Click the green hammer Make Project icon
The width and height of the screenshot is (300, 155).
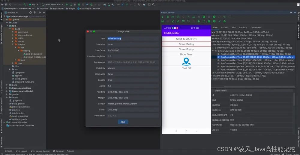[25, 4]
